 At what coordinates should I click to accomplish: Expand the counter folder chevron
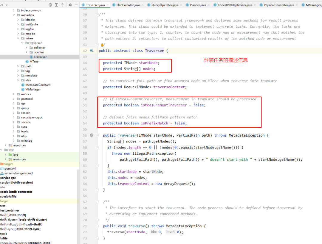(27, 52)
